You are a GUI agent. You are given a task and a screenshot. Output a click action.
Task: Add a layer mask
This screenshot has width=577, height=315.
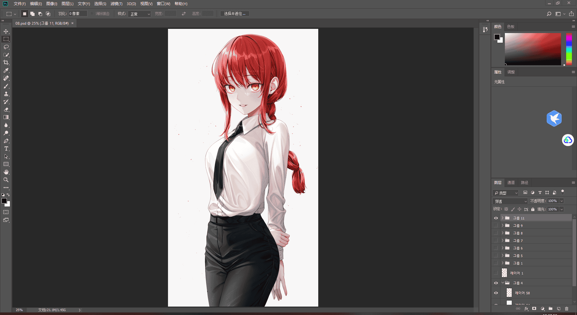point(534,309)
